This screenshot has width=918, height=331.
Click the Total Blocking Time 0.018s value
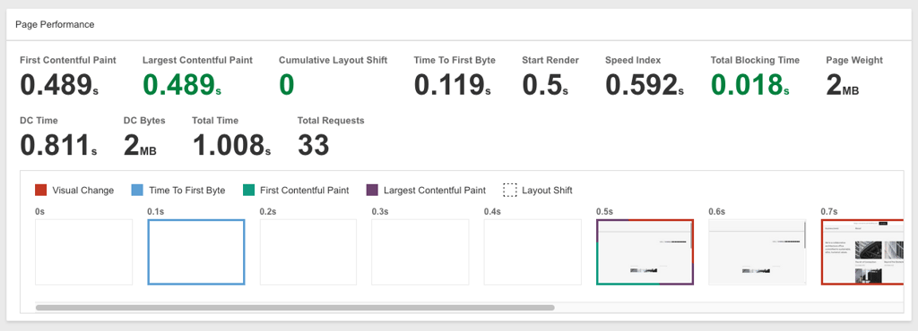(750, 85)
